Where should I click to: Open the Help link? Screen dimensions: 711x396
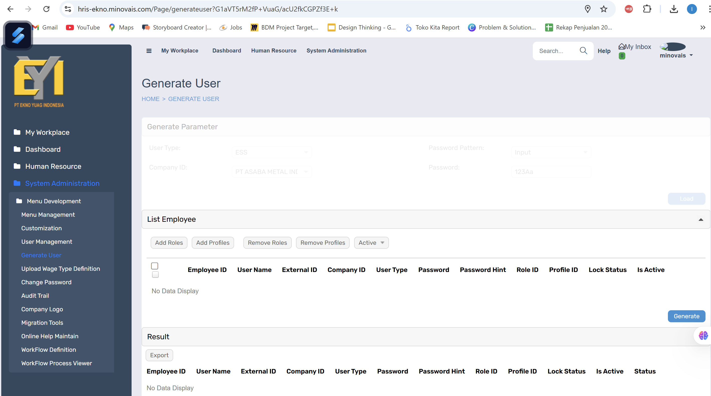604,51
